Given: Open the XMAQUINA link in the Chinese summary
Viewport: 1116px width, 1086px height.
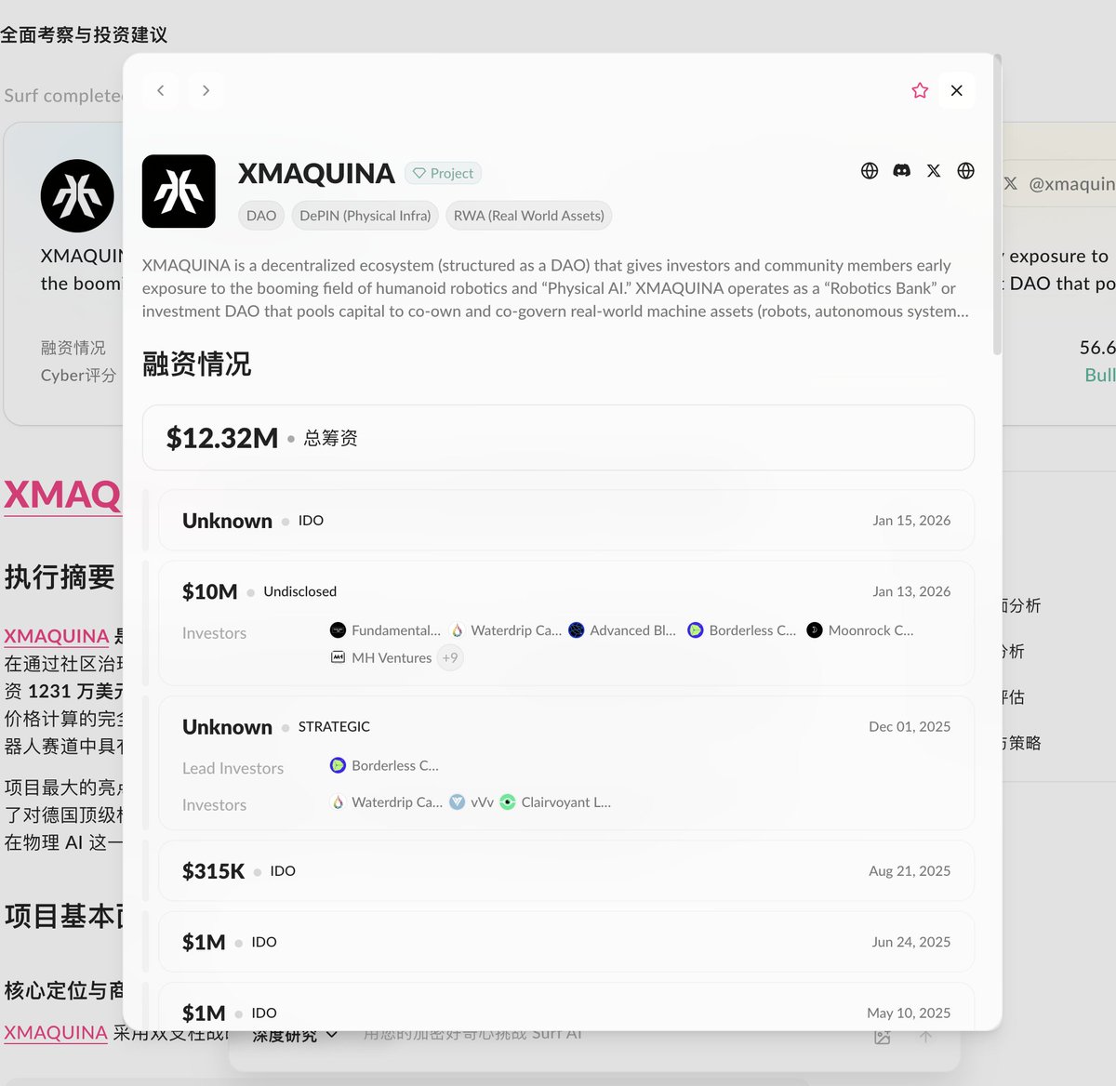Looking at the screenshot, I should point(56,636).
